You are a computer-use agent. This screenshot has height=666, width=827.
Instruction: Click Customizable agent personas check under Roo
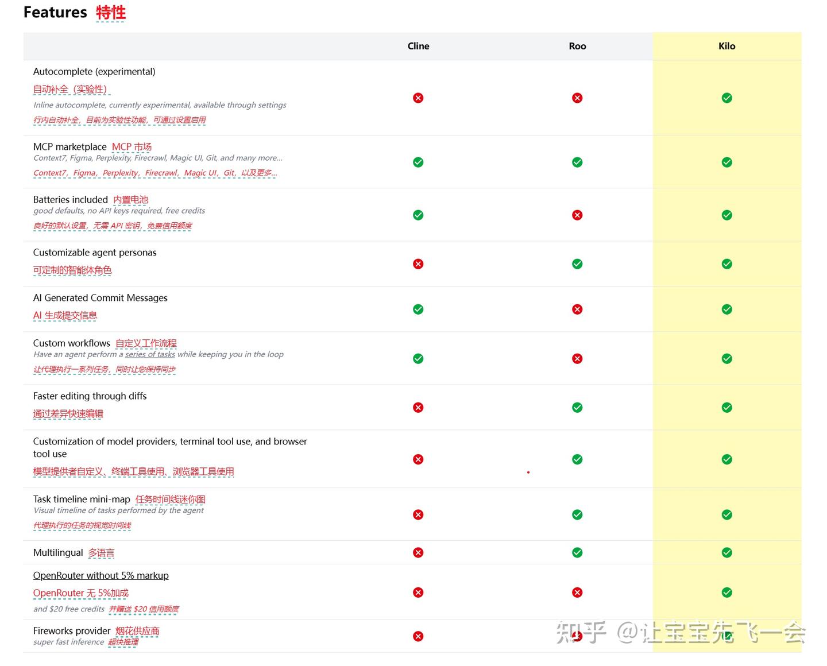pos(577,264)
